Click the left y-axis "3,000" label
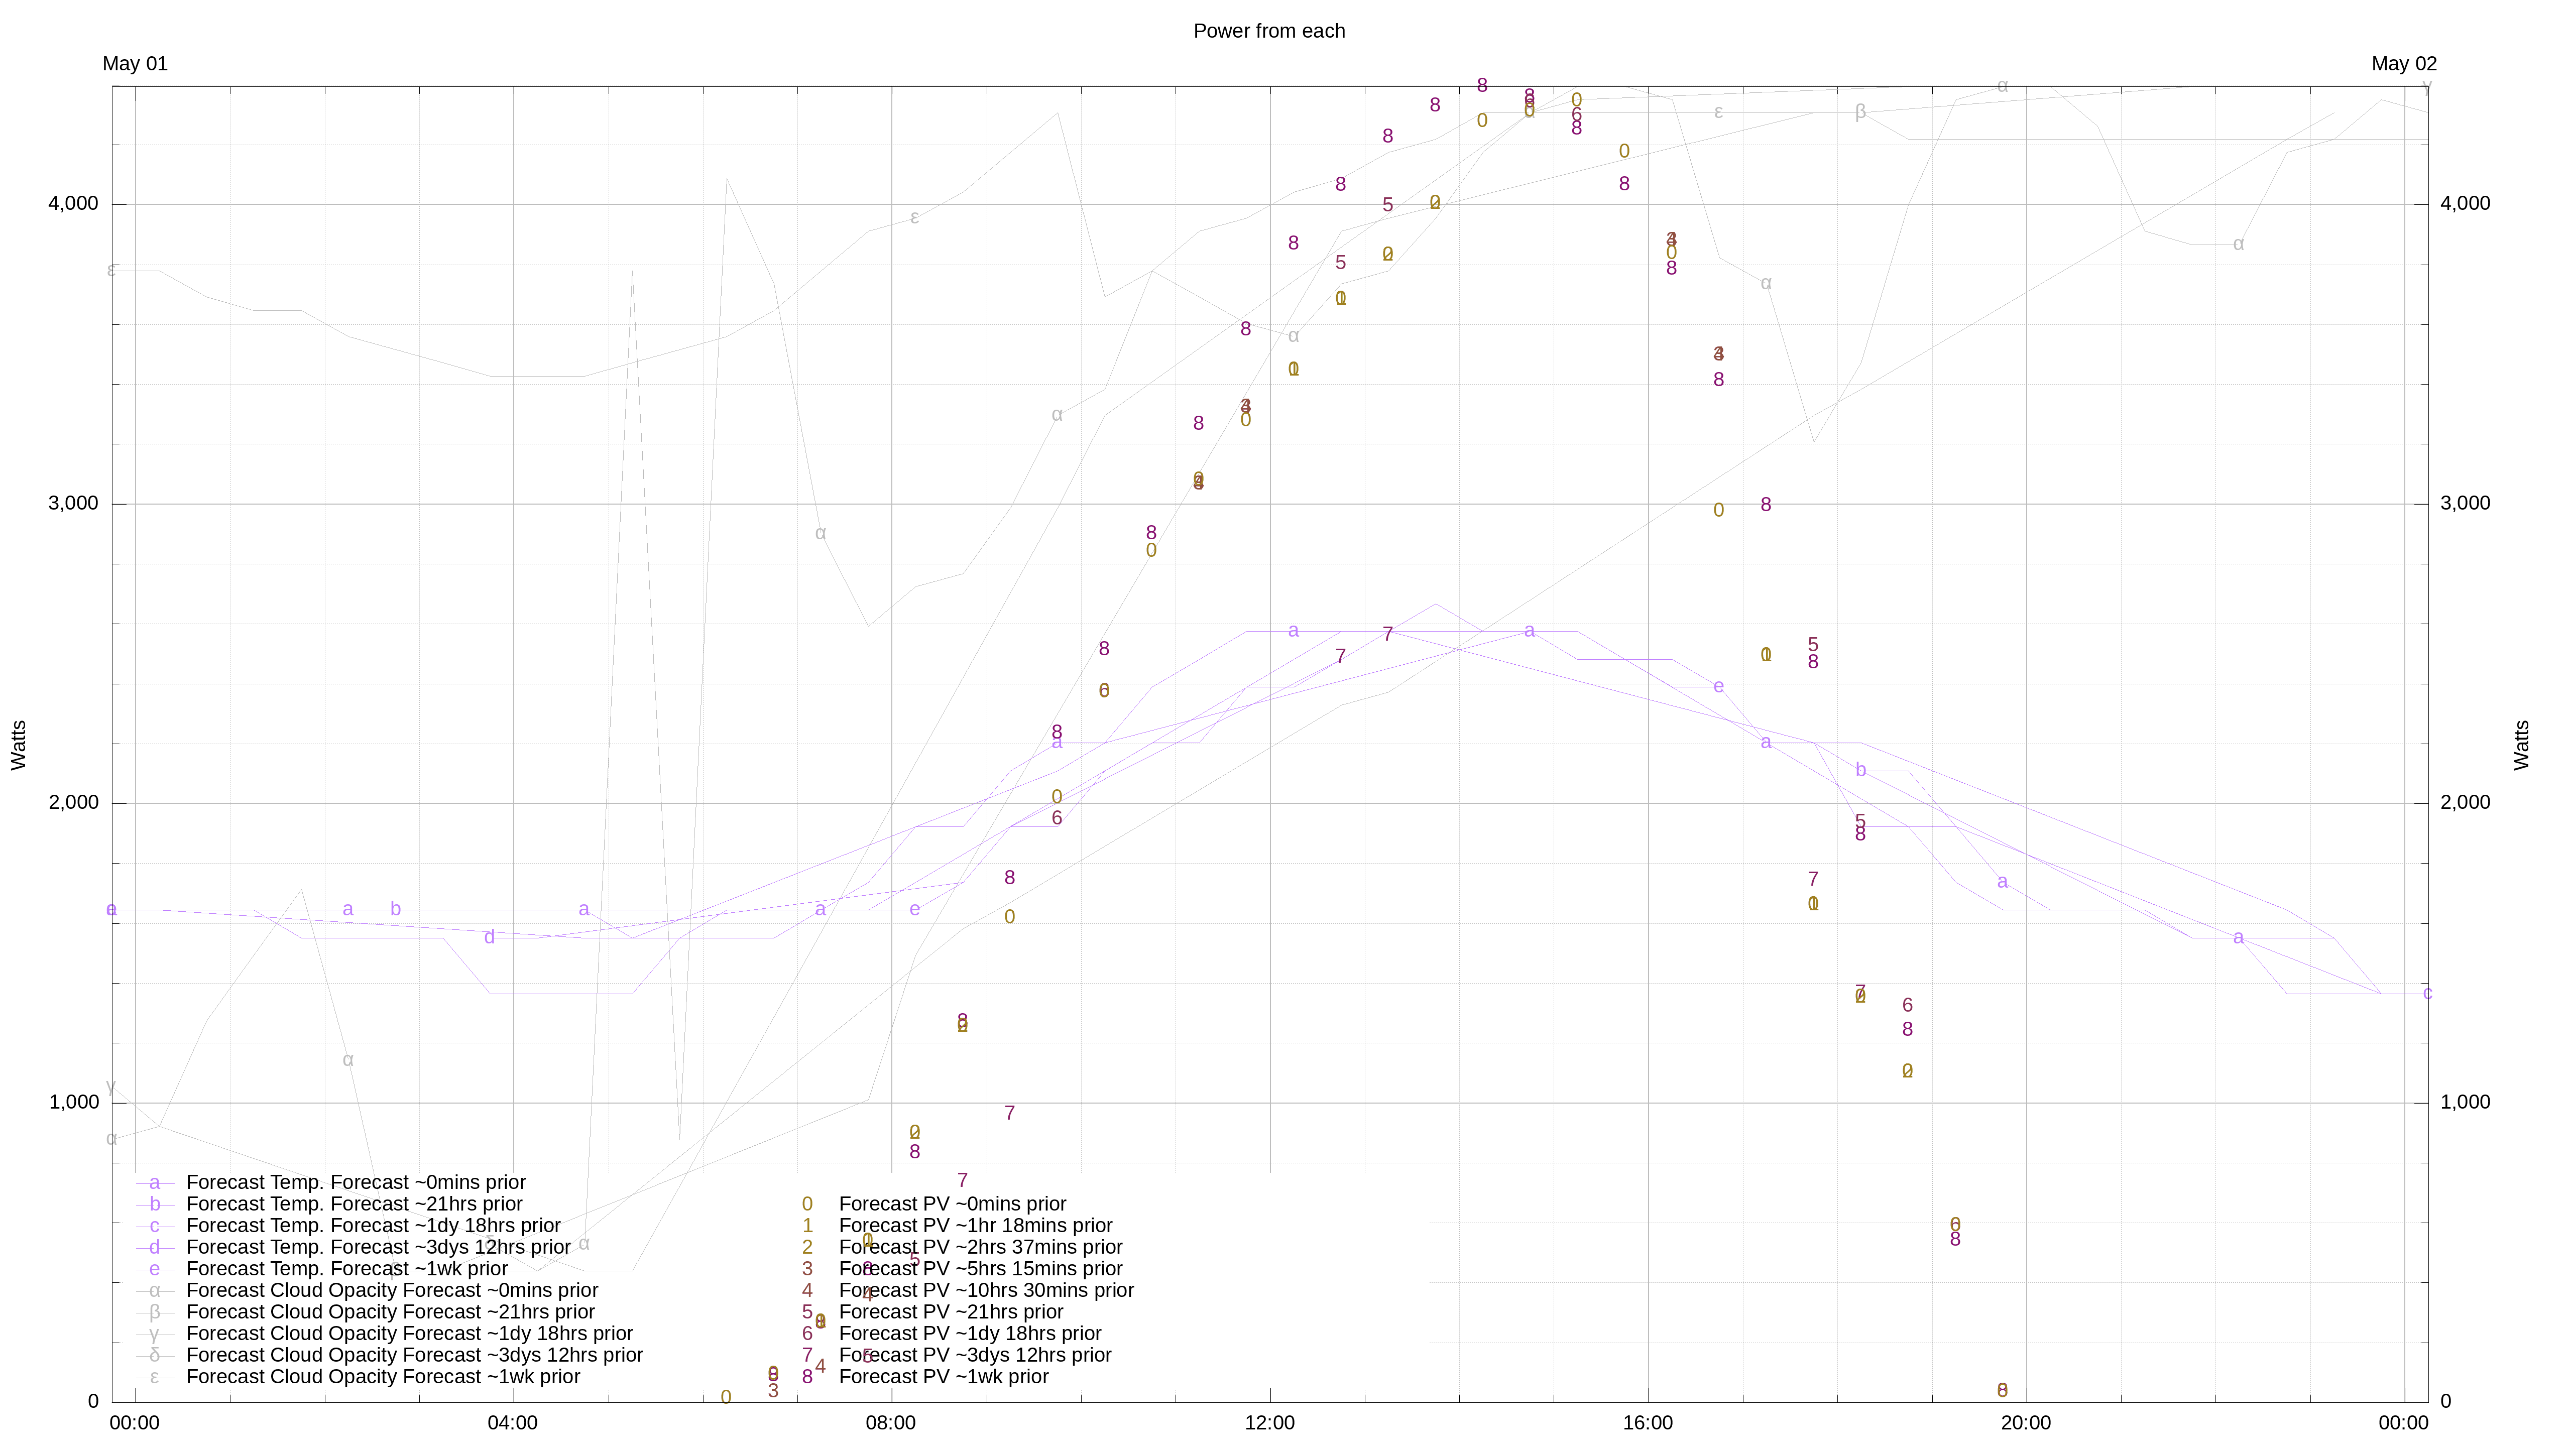The height and width of the screenshot is (1446, 2571). coord(74,503)
